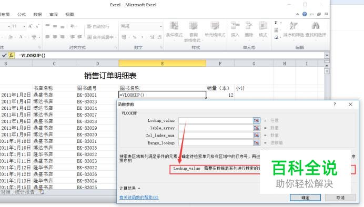Screen dimensions: 364x207
Task: Switch to the 审阅 ribbon tab
Action: (x=54, y=14)
